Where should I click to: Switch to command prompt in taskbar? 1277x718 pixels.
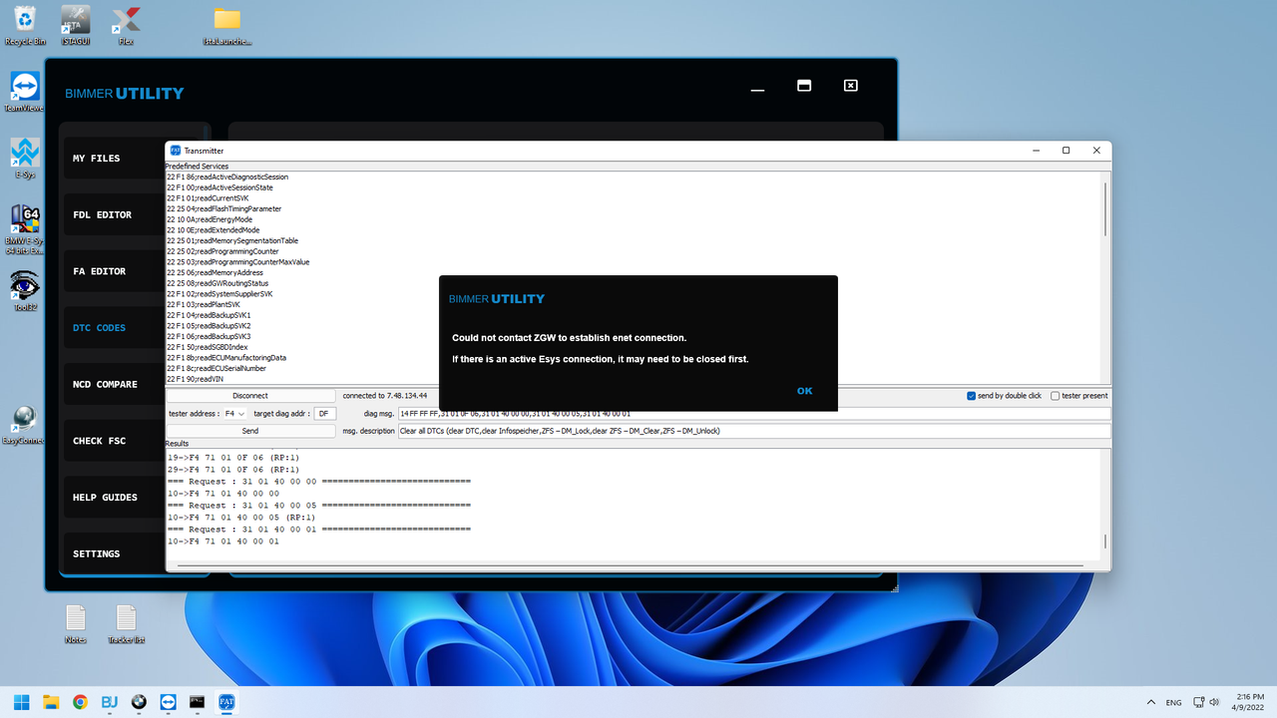click(198, 702)
